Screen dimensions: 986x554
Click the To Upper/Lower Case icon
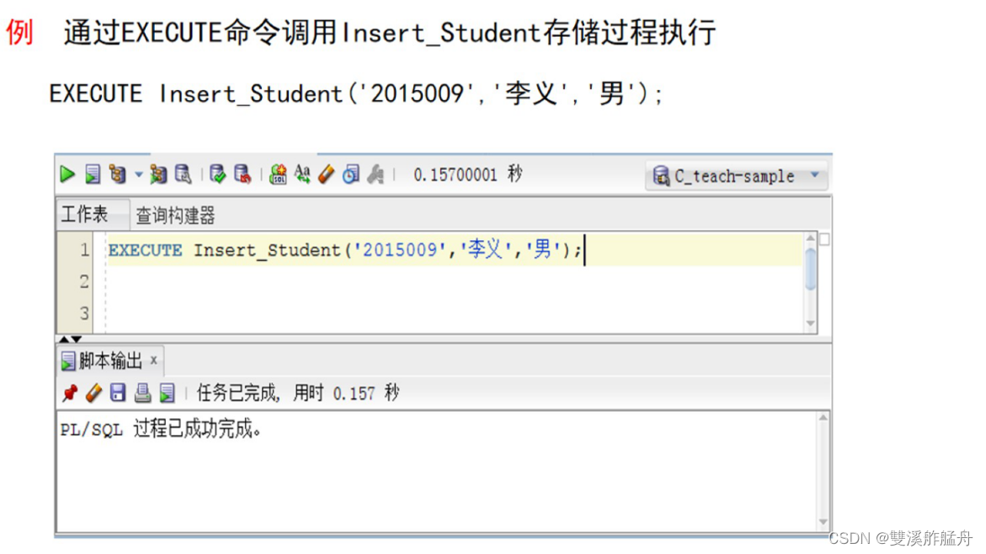point(302,174)
